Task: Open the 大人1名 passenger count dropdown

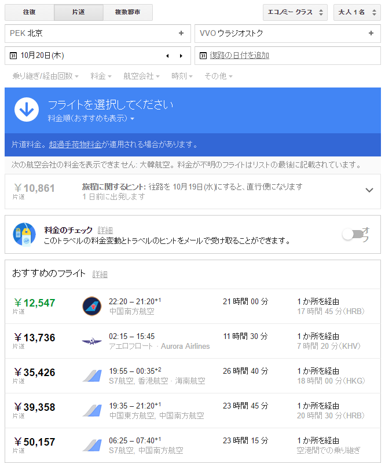Action: tap(357, 12)
